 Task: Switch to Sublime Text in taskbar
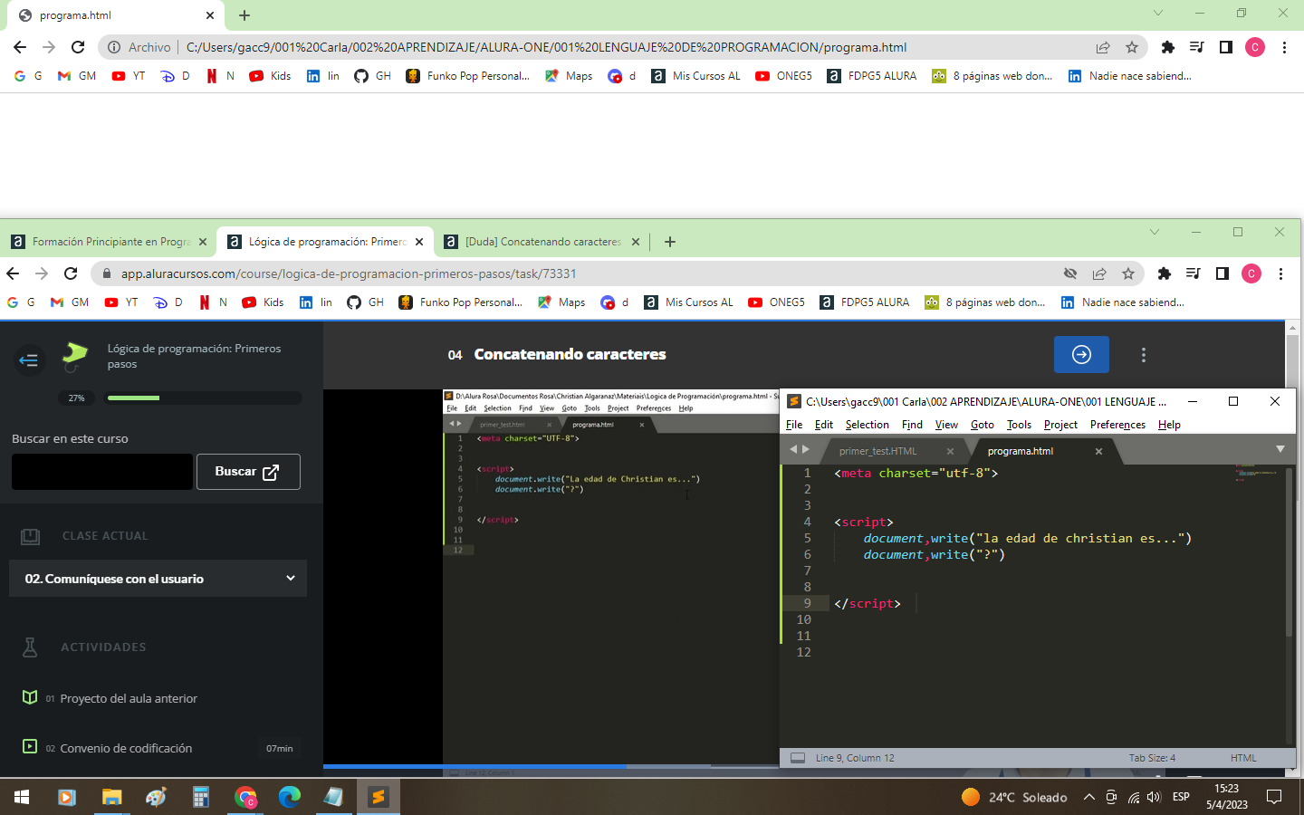click(x=379, y=797)
